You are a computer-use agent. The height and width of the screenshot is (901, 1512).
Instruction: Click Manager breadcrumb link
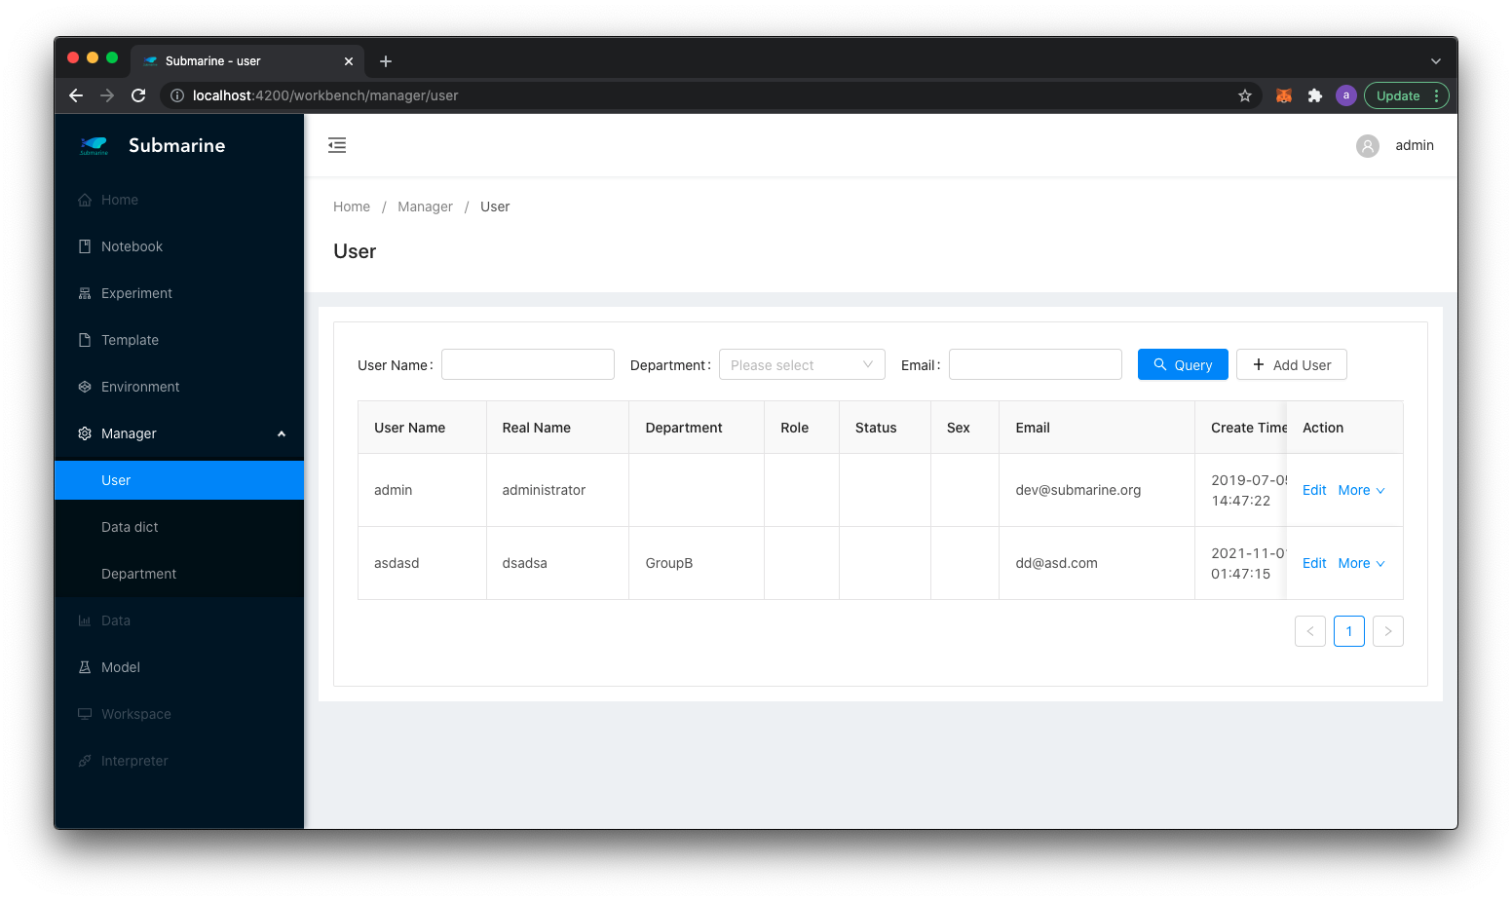pos(425,206)
